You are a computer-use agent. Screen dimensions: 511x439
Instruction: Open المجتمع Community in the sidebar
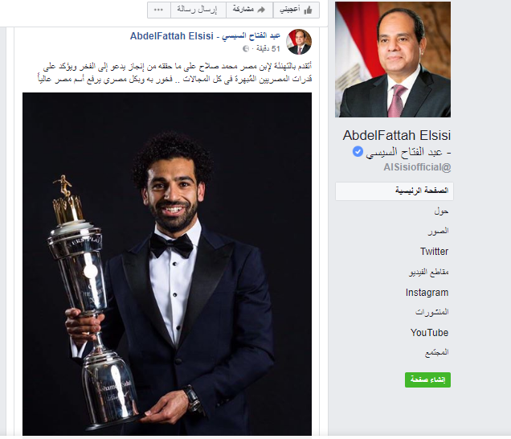[437, 353]
